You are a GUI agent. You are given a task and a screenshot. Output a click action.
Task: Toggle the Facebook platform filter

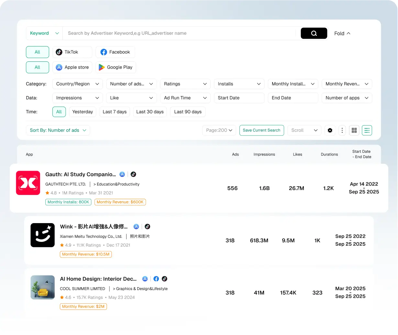coord(115,52)
